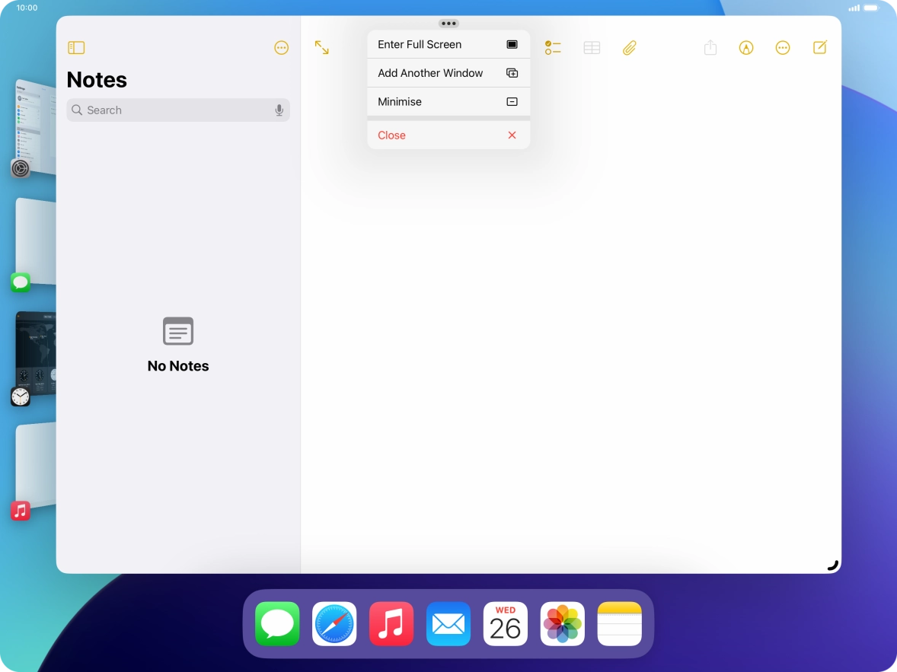897x672 pixels.
Task: Click the three-dot window controls handle
Action: point(448,23)
